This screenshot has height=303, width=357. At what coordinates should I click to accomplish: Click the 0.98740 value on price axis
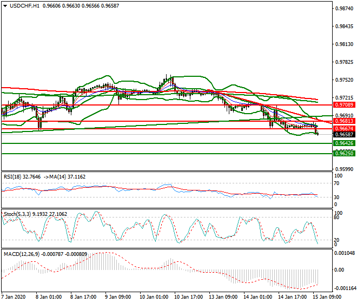coord(345,8)
